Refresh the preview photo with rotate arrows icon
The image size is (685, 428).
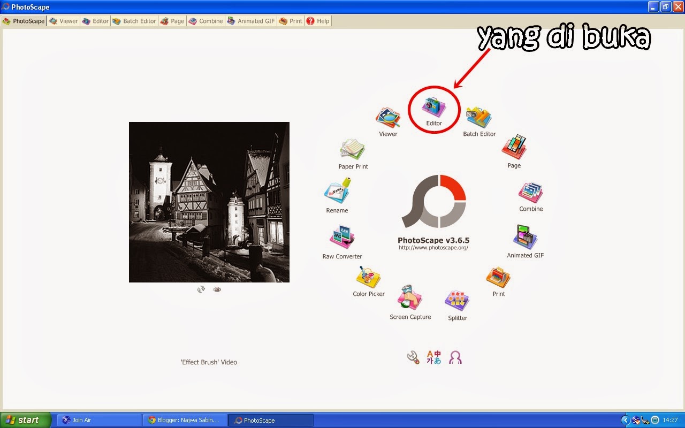click(201, 289)
